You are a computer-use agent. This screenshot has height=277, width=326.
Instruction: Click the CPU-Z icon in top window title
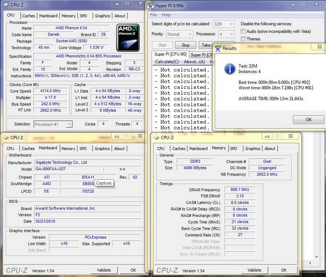coord(6,5)
